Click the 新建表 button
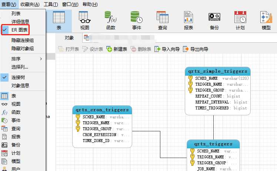 point(117,49)
